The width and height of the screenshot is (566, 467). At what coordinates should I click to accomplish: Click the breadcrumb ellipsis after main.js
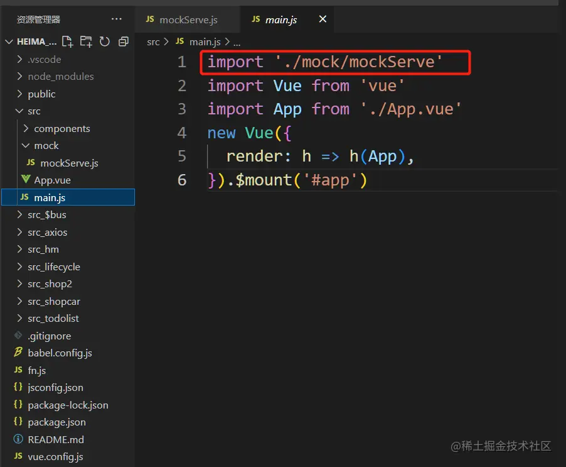click(x=237, y=43)
